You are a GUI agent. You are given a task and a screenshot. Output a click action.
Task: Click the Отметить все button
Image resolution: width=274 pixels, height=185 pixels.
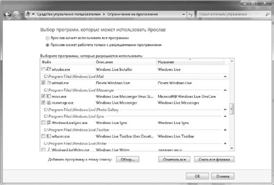click(174, 159)
